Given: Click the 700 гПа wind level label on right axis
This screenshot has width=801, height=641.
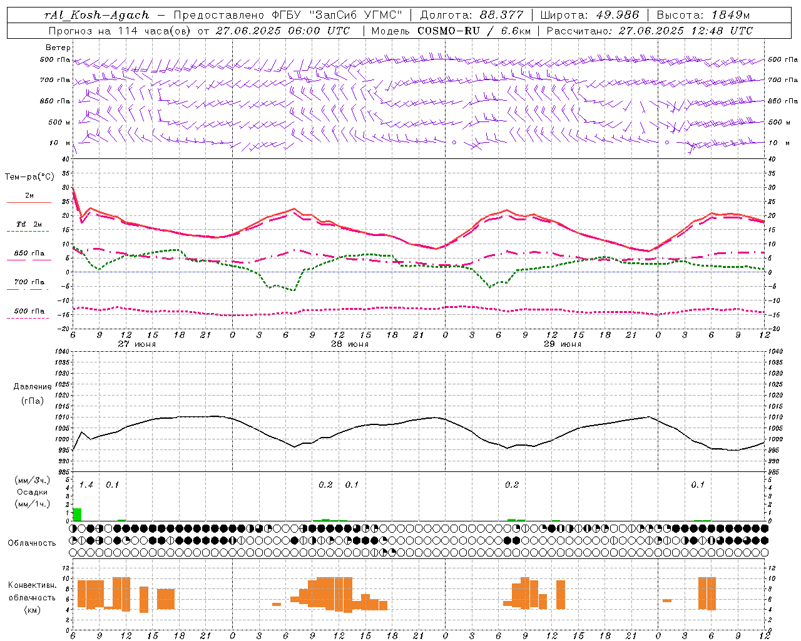Looking at the screenshot, I should pos(783,80).
